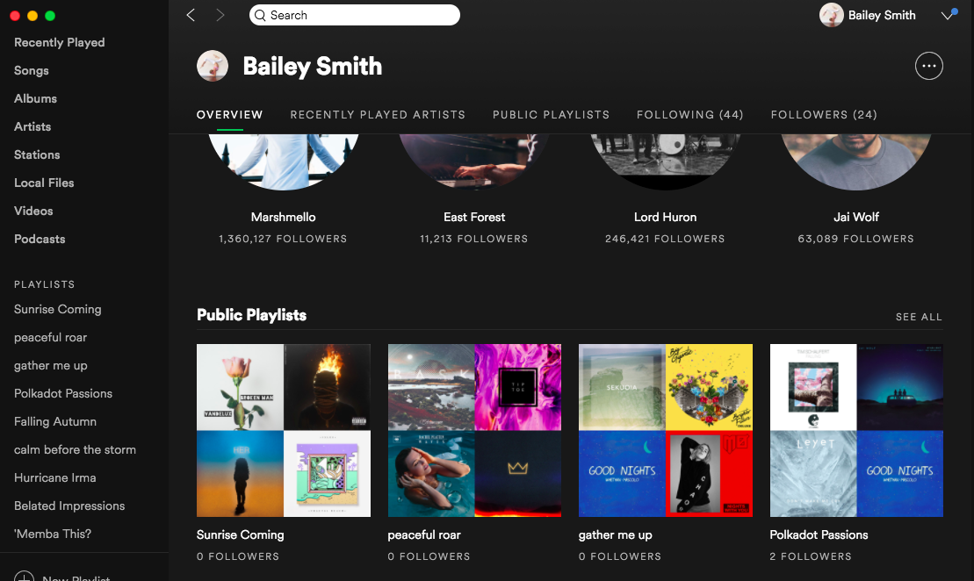
Task: Select Falling Autumn playlist in the sidebar
Action: point(55,421)
